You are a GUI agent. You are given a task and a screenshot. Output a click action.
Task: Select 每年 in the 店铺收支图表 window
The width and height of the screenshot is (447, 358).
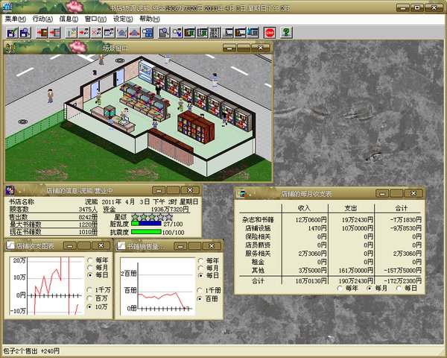tap(90, 260)
